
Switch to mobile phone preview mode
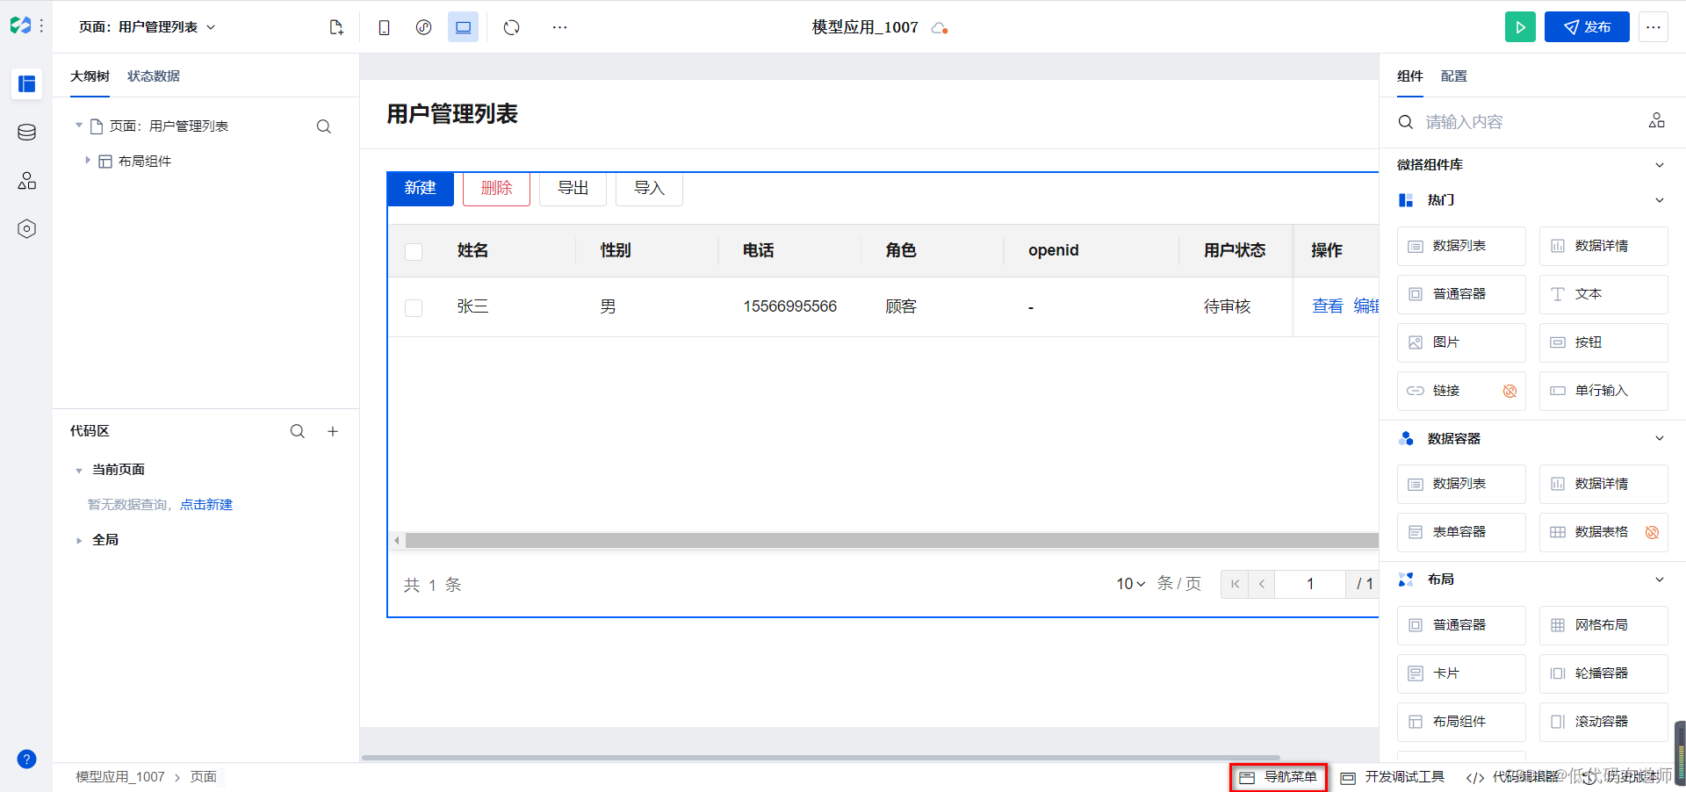pyautogui.click(x=384, y=27)
